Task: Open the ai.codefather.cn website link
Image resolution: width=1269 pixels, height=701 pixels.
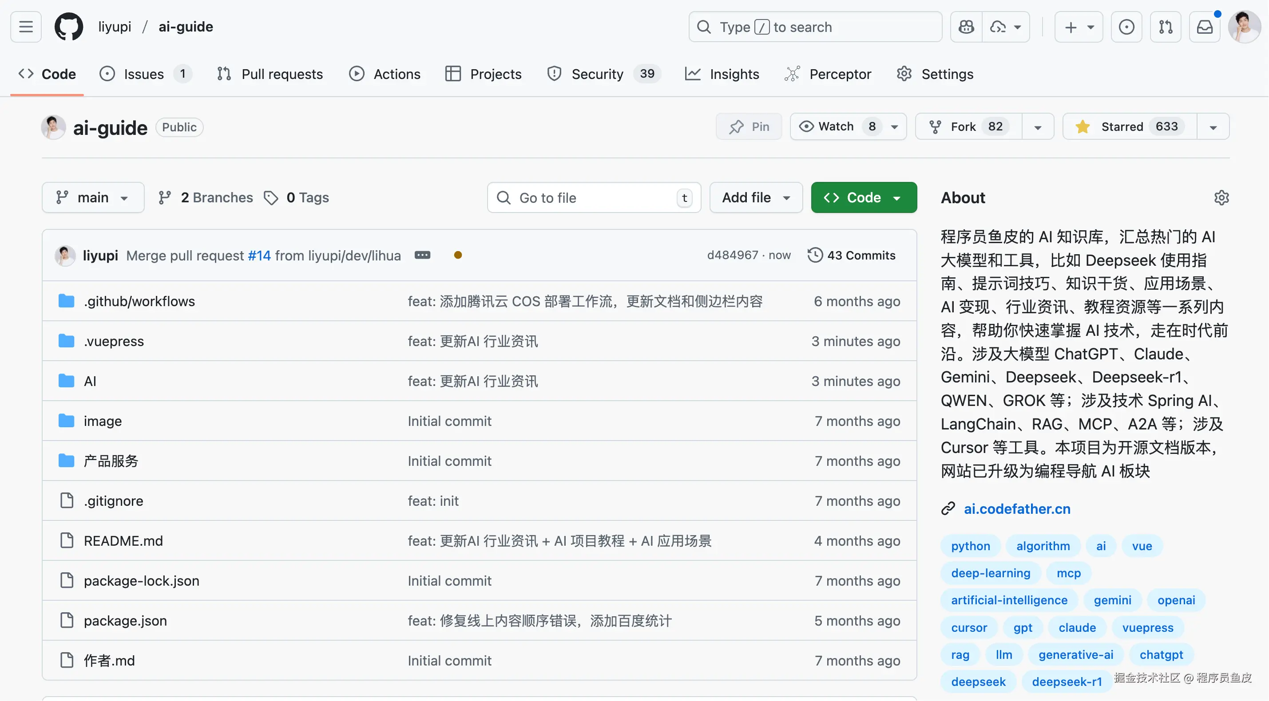Action: [x=1017, y=508]
